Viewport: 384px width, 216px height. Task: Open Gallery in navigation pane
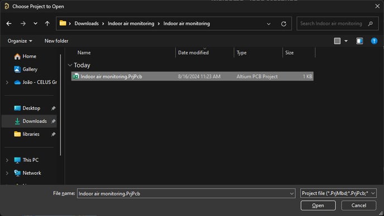[x=30, y=69]
